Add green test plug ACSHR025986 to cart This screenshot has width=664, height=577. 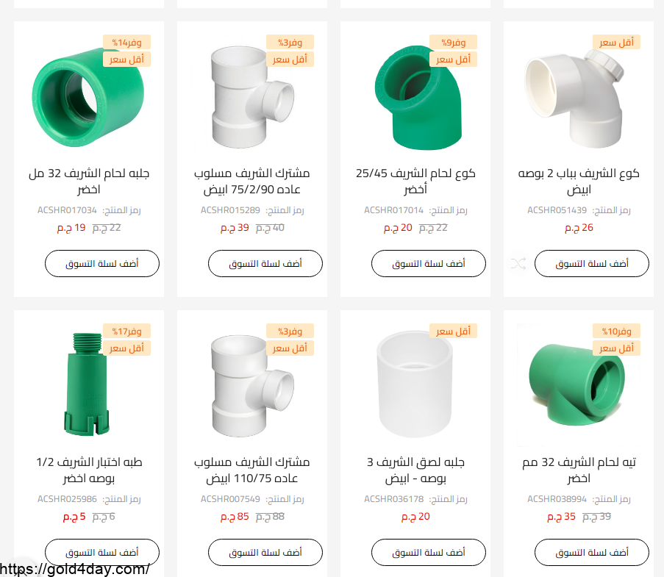(102, 552)
